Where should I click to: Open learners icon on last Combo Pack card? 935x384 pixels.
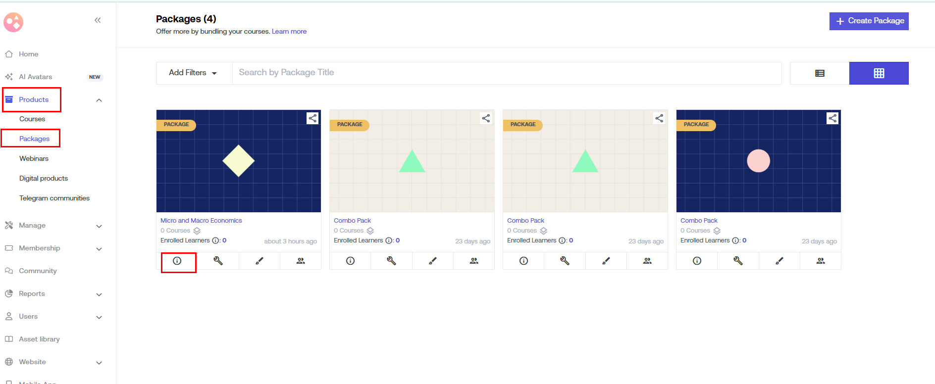tap(821, 261)
